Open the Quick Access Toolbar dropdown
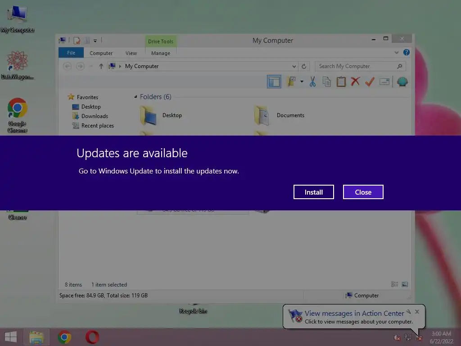This screenshot has height=346, width=461. [95, 41]
